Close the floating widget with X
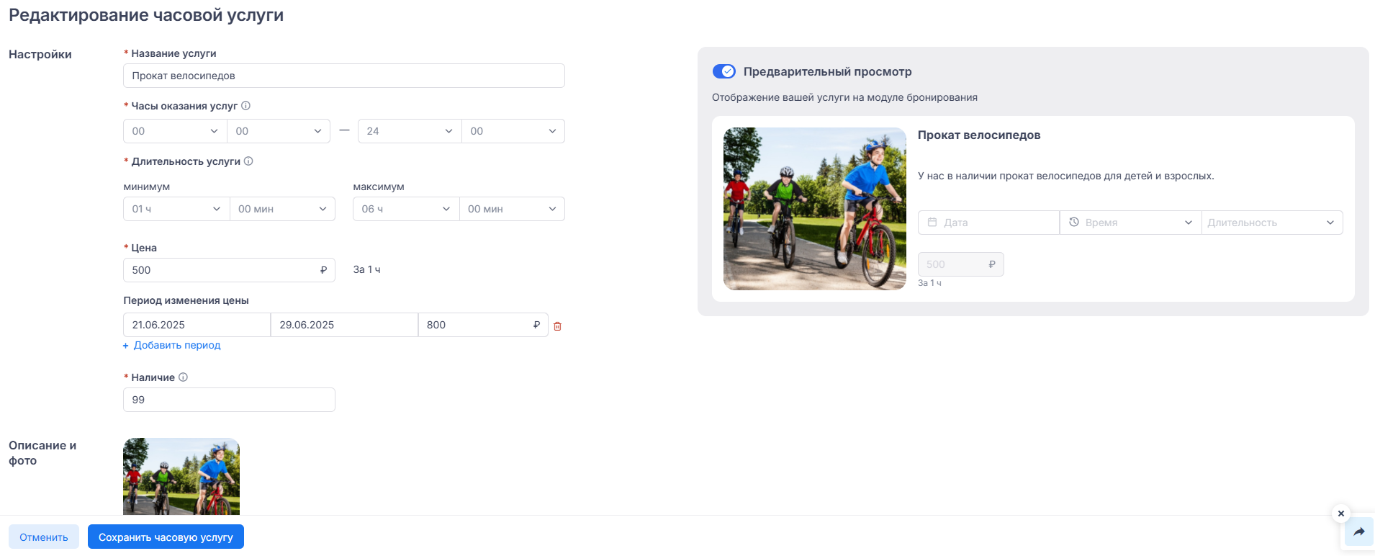The height and width of the screenshot is (556, 1375). [1340, 514]
